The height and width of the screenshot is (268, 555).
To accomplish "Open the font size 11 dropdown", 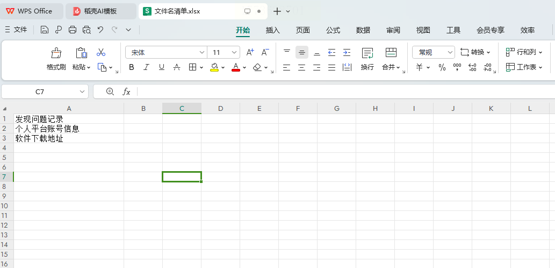I will pyautogui.click(x=234, y=52).
